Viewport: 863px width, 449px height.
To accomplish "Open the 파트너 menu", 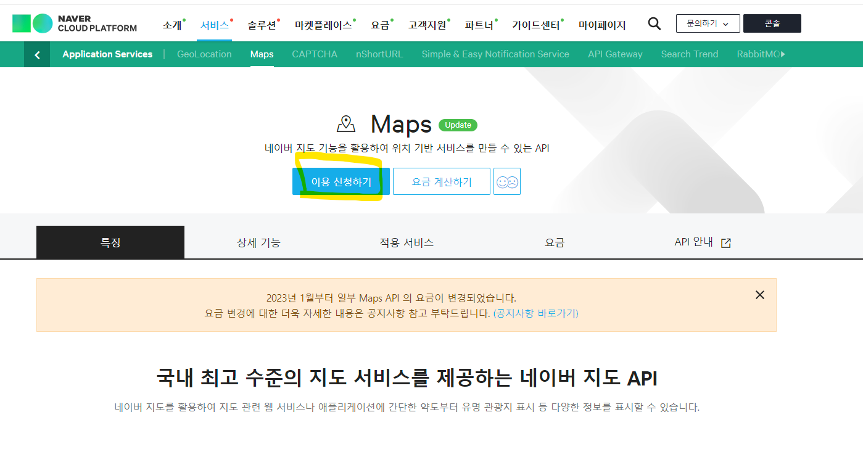I will [x=479, y=25].
